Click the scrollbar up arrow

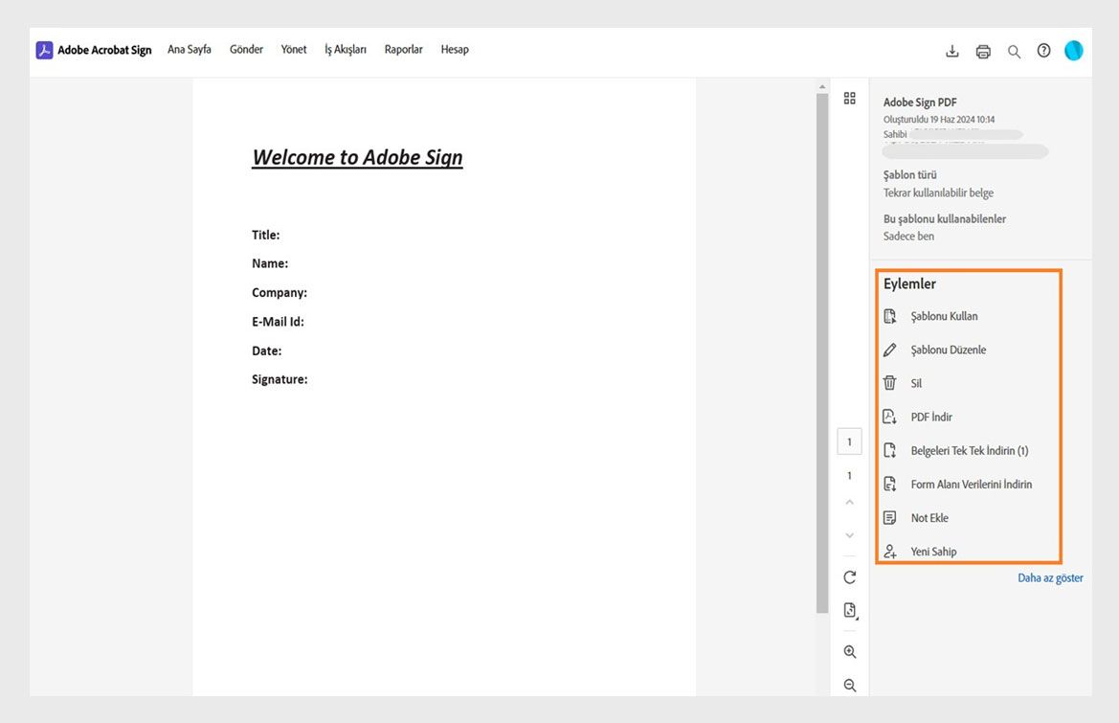(x=822, y=87)
